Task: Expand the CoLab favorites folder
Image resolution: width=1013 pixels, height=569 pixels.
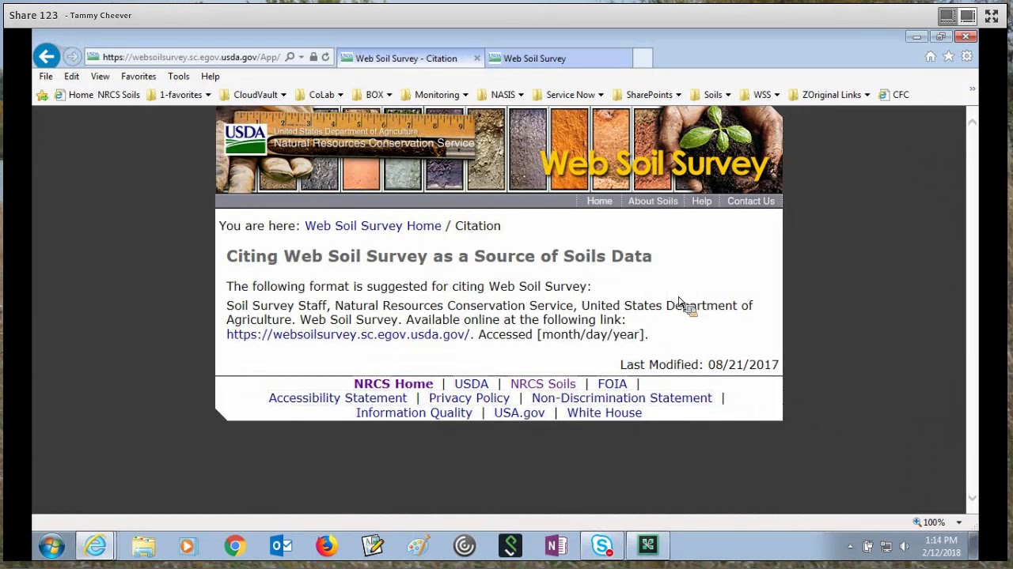Action: 319,95
